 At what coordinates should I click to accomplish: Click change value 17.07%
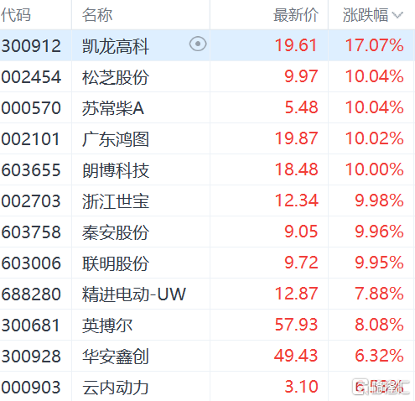click(x=375, y=45)
